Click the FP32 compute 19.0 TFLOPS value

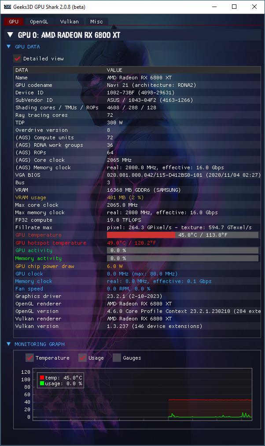coord(124,220)
